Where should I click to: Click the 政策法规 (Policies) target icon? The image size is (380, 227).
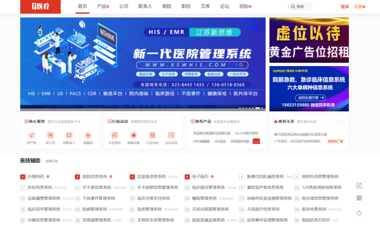click(134, 135)
